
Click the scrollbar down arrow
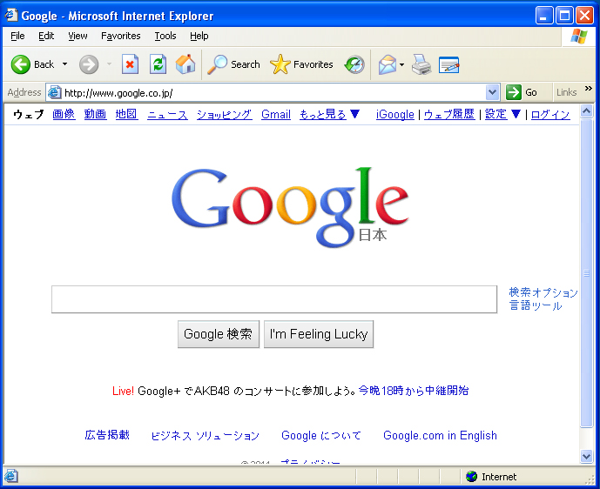point(586,456)
